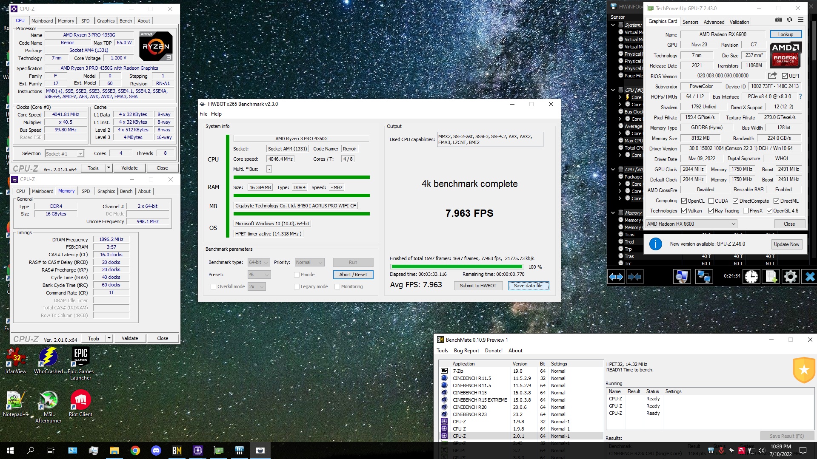Click Save data file button

tap(528, 286)
